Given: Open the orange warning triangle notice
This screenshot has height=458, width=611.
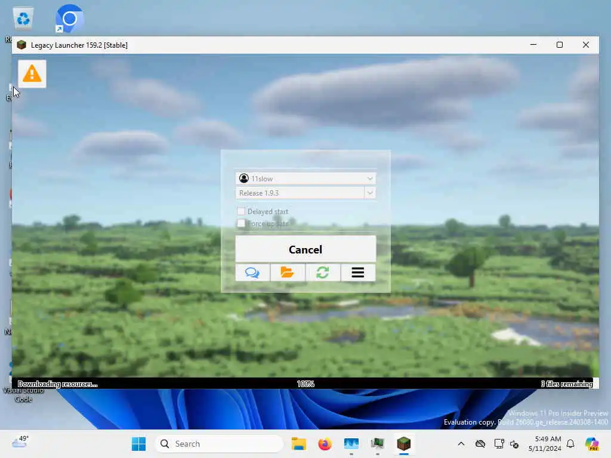Looking at the screenshot, I should (32, 73).
